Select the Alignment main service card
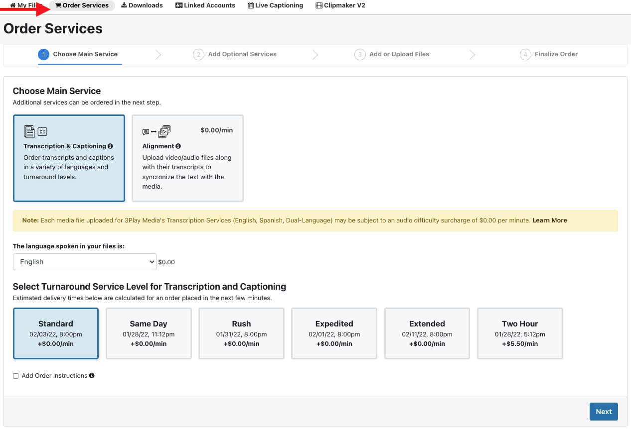This screenshot has height=429, width=631. pyautogui.click(x=187, y=158)
